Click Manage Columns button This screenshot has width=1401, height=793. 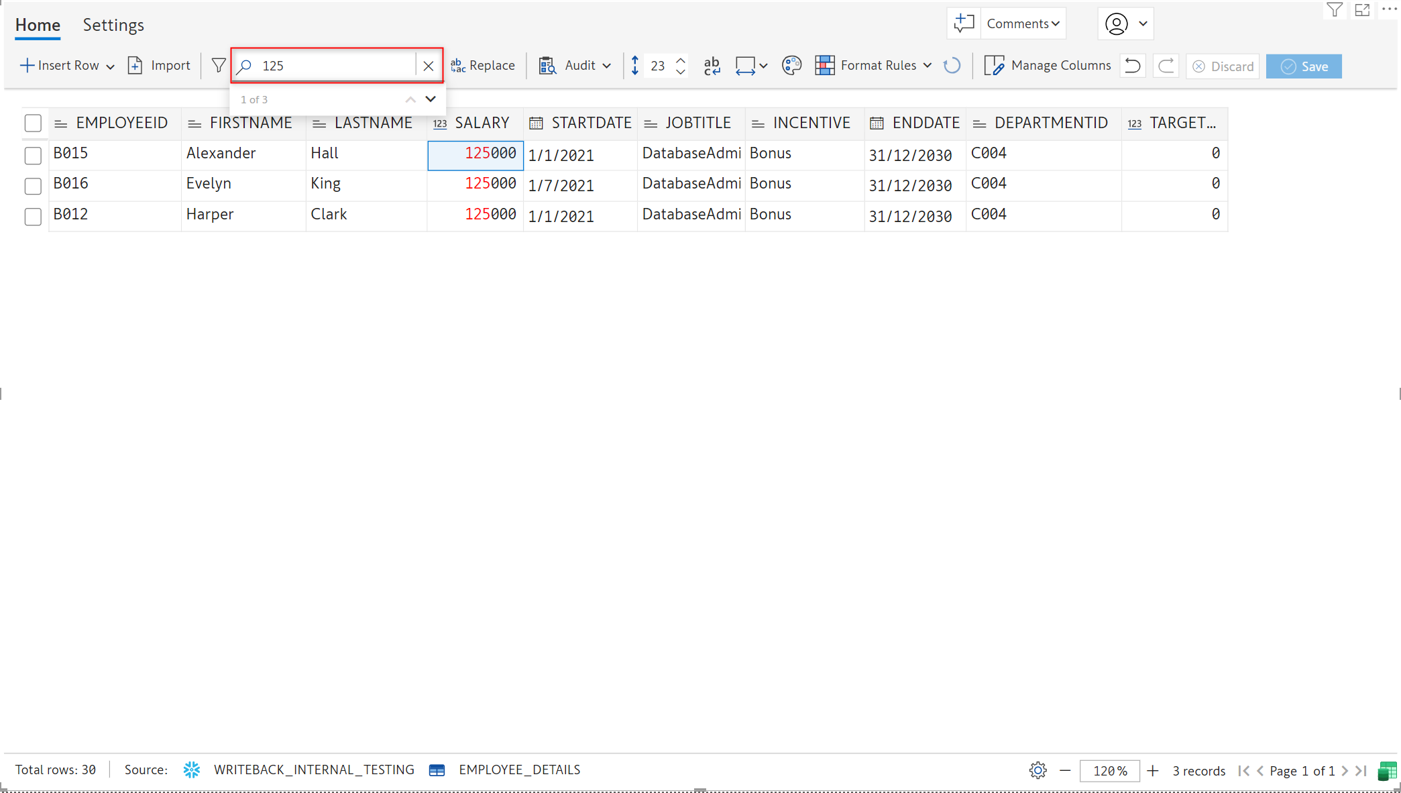pos(1048,66)
